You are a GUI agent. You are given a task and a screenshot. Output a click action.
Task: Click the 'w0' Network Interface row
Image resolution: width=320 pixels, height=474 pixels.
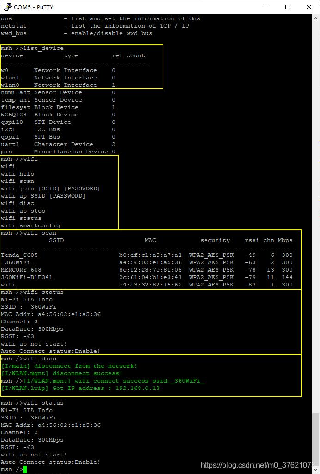coord(58,70)
